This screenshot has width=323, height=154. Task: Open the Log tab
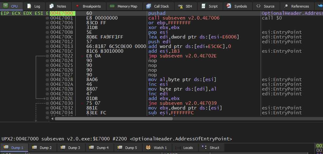click(x=34, y=6)
